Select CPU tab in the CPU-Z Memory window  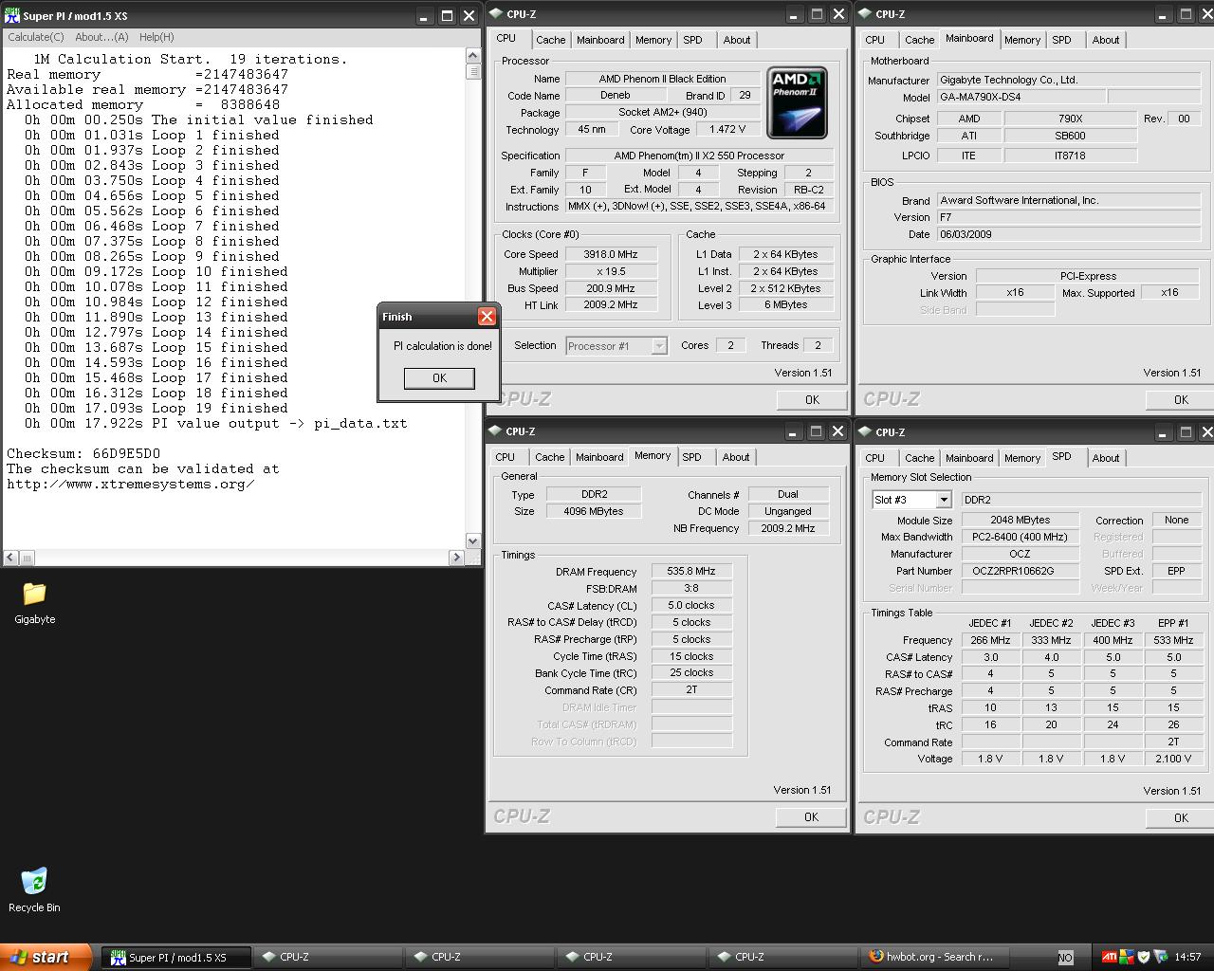[506, 457]
